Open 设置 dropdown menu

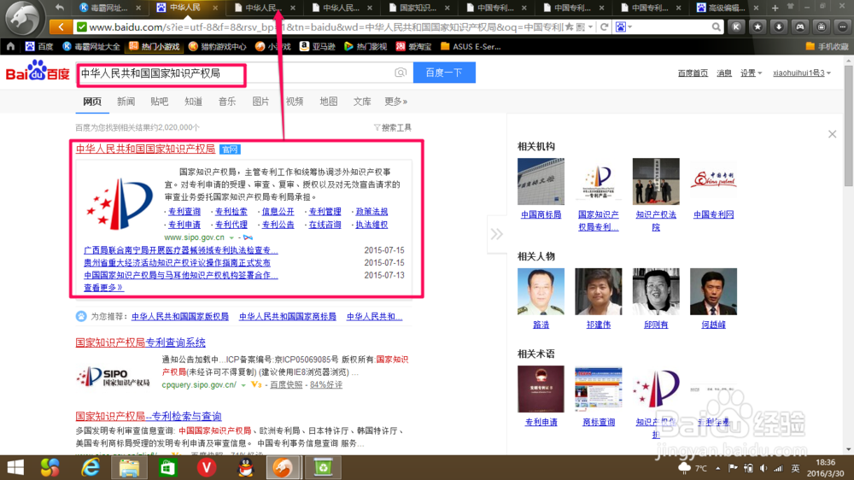click(x=751, y=73)
